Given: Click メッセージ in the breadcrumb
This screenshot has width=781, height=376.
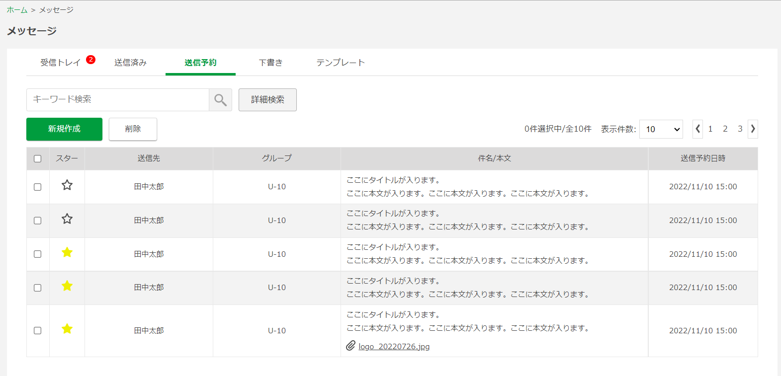Looking at the screenshot, I should tap(56, 10).
